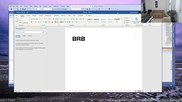Switch to the Insert ribbon tab
This screenshot has width=182, height=102.
click(x=28, y=15)
